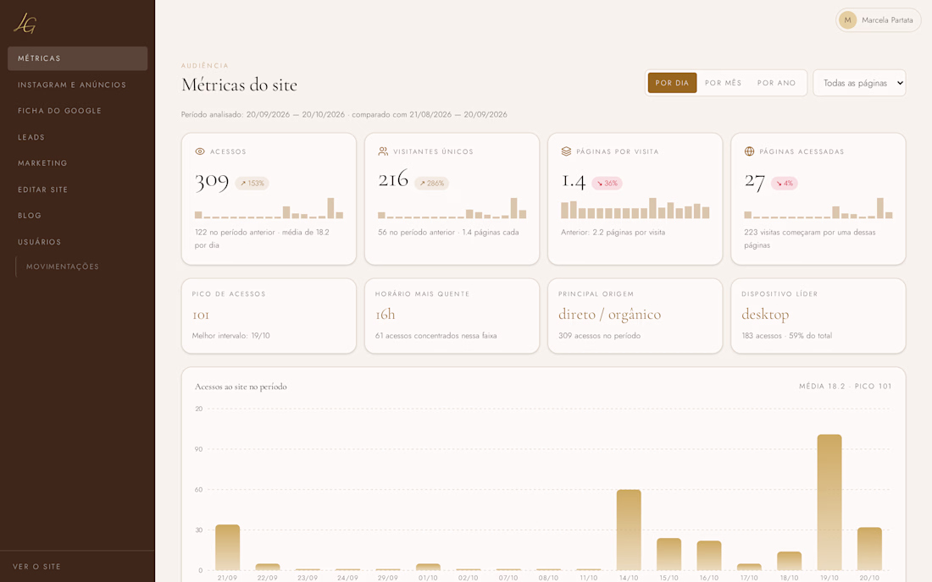Open the Marketing section
932x582 pixels.
78,163
